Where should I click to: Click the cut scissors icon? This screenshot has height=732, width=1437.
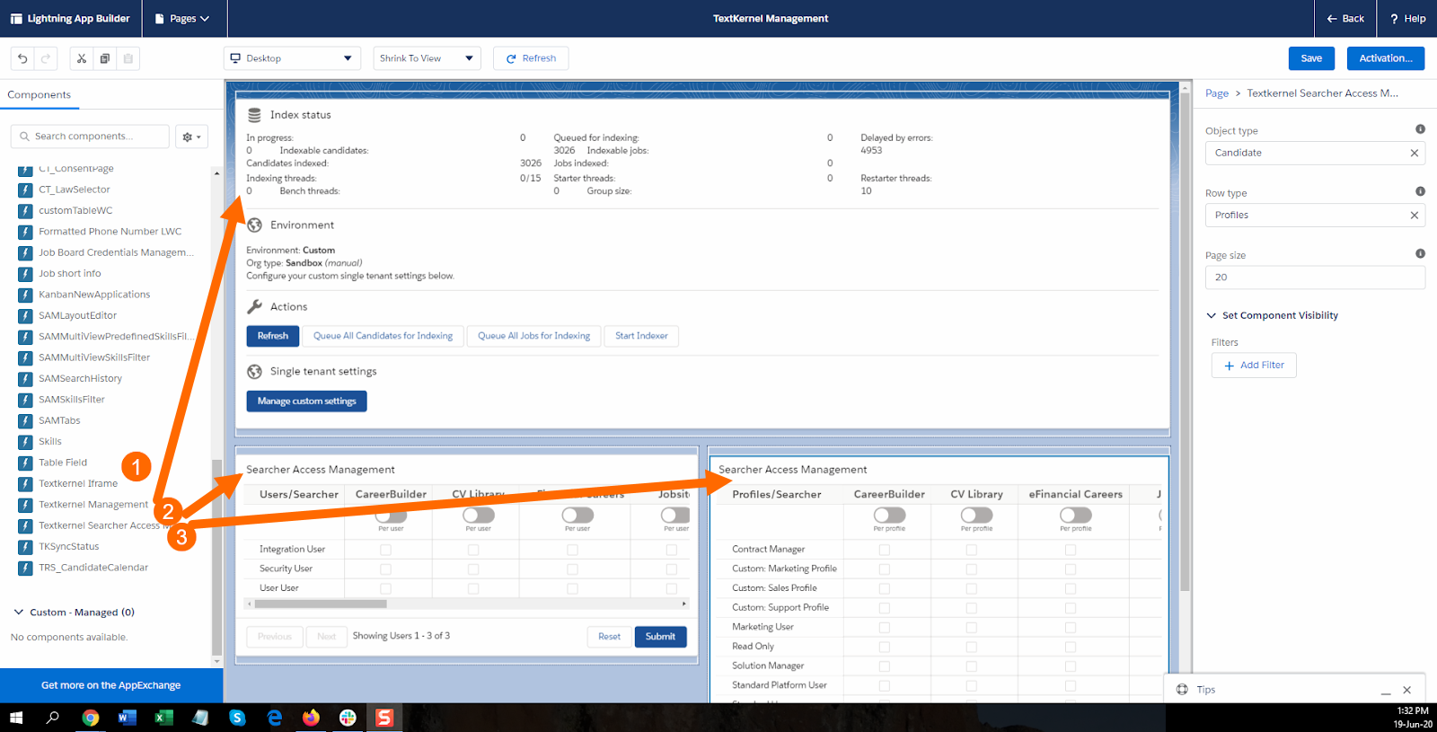[82, 58]
